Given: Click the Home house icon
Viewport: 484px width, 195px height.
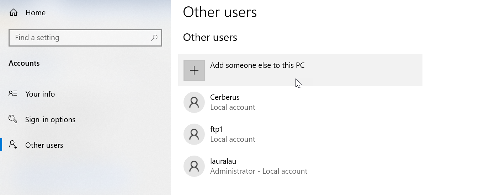Looking at the screenshot, I should pyautogui.click(x=14, y=12).
